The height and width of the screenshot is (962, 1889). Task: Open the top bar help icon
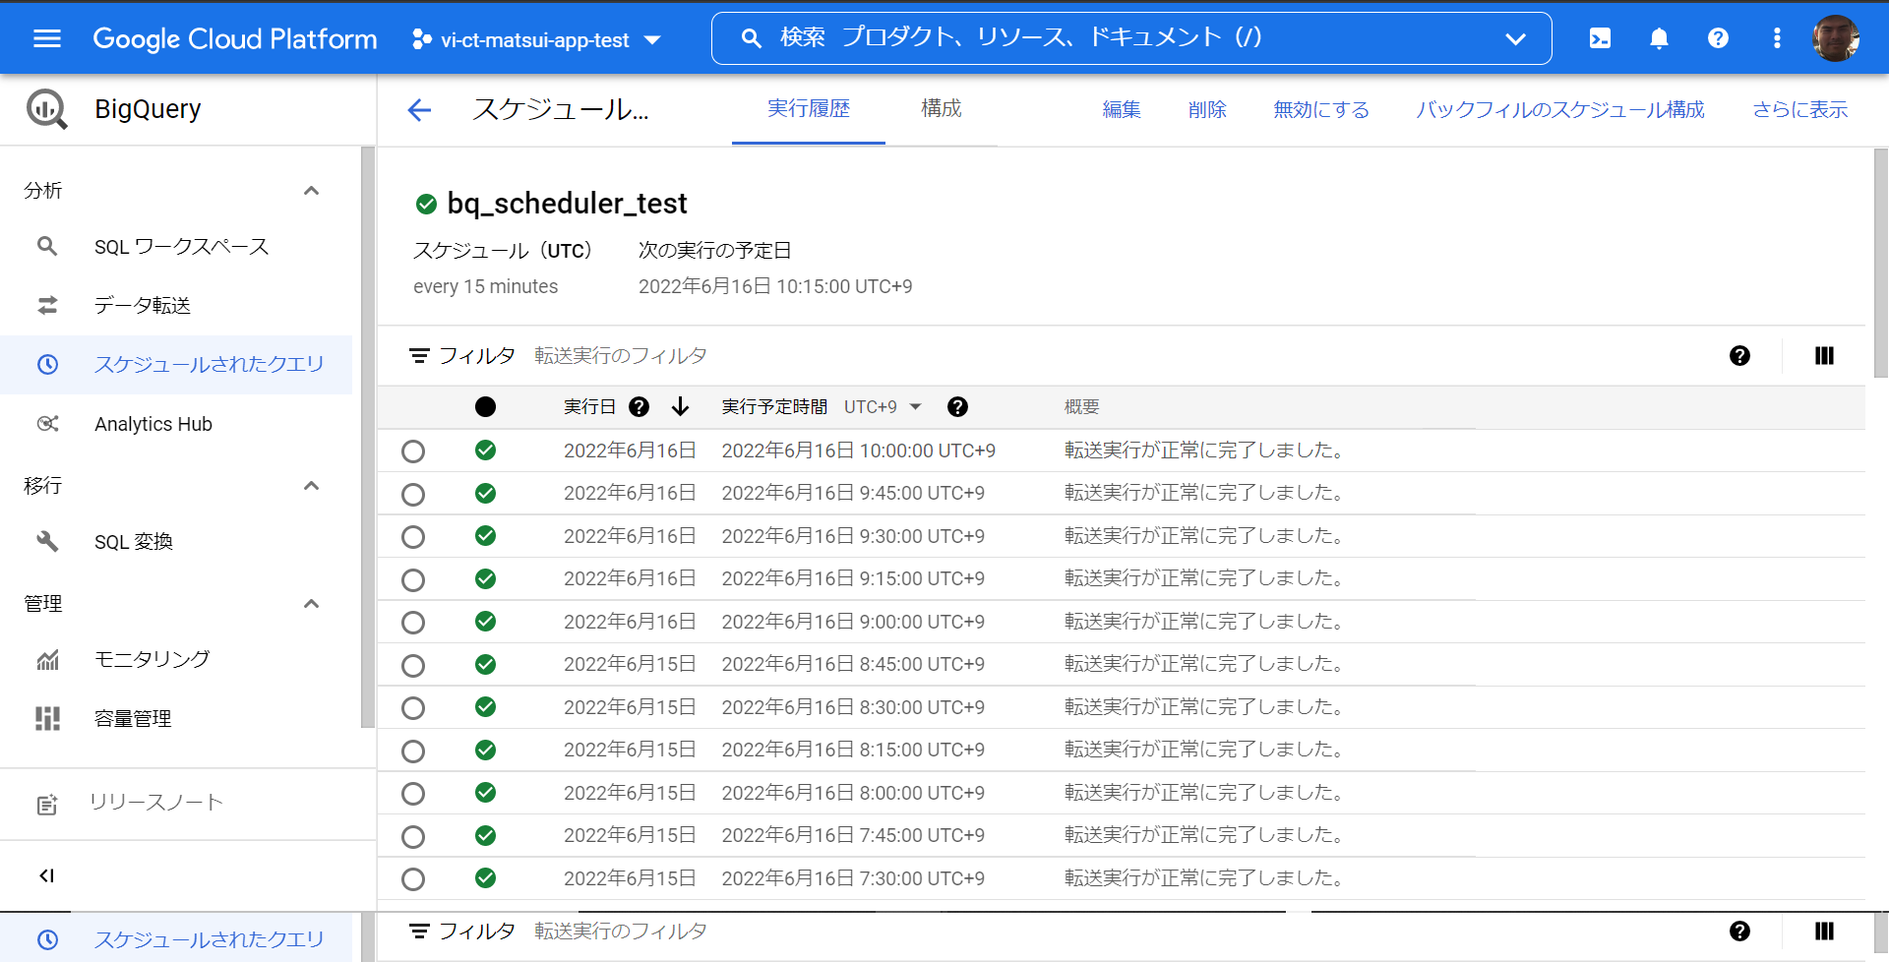click(1718, 38)
